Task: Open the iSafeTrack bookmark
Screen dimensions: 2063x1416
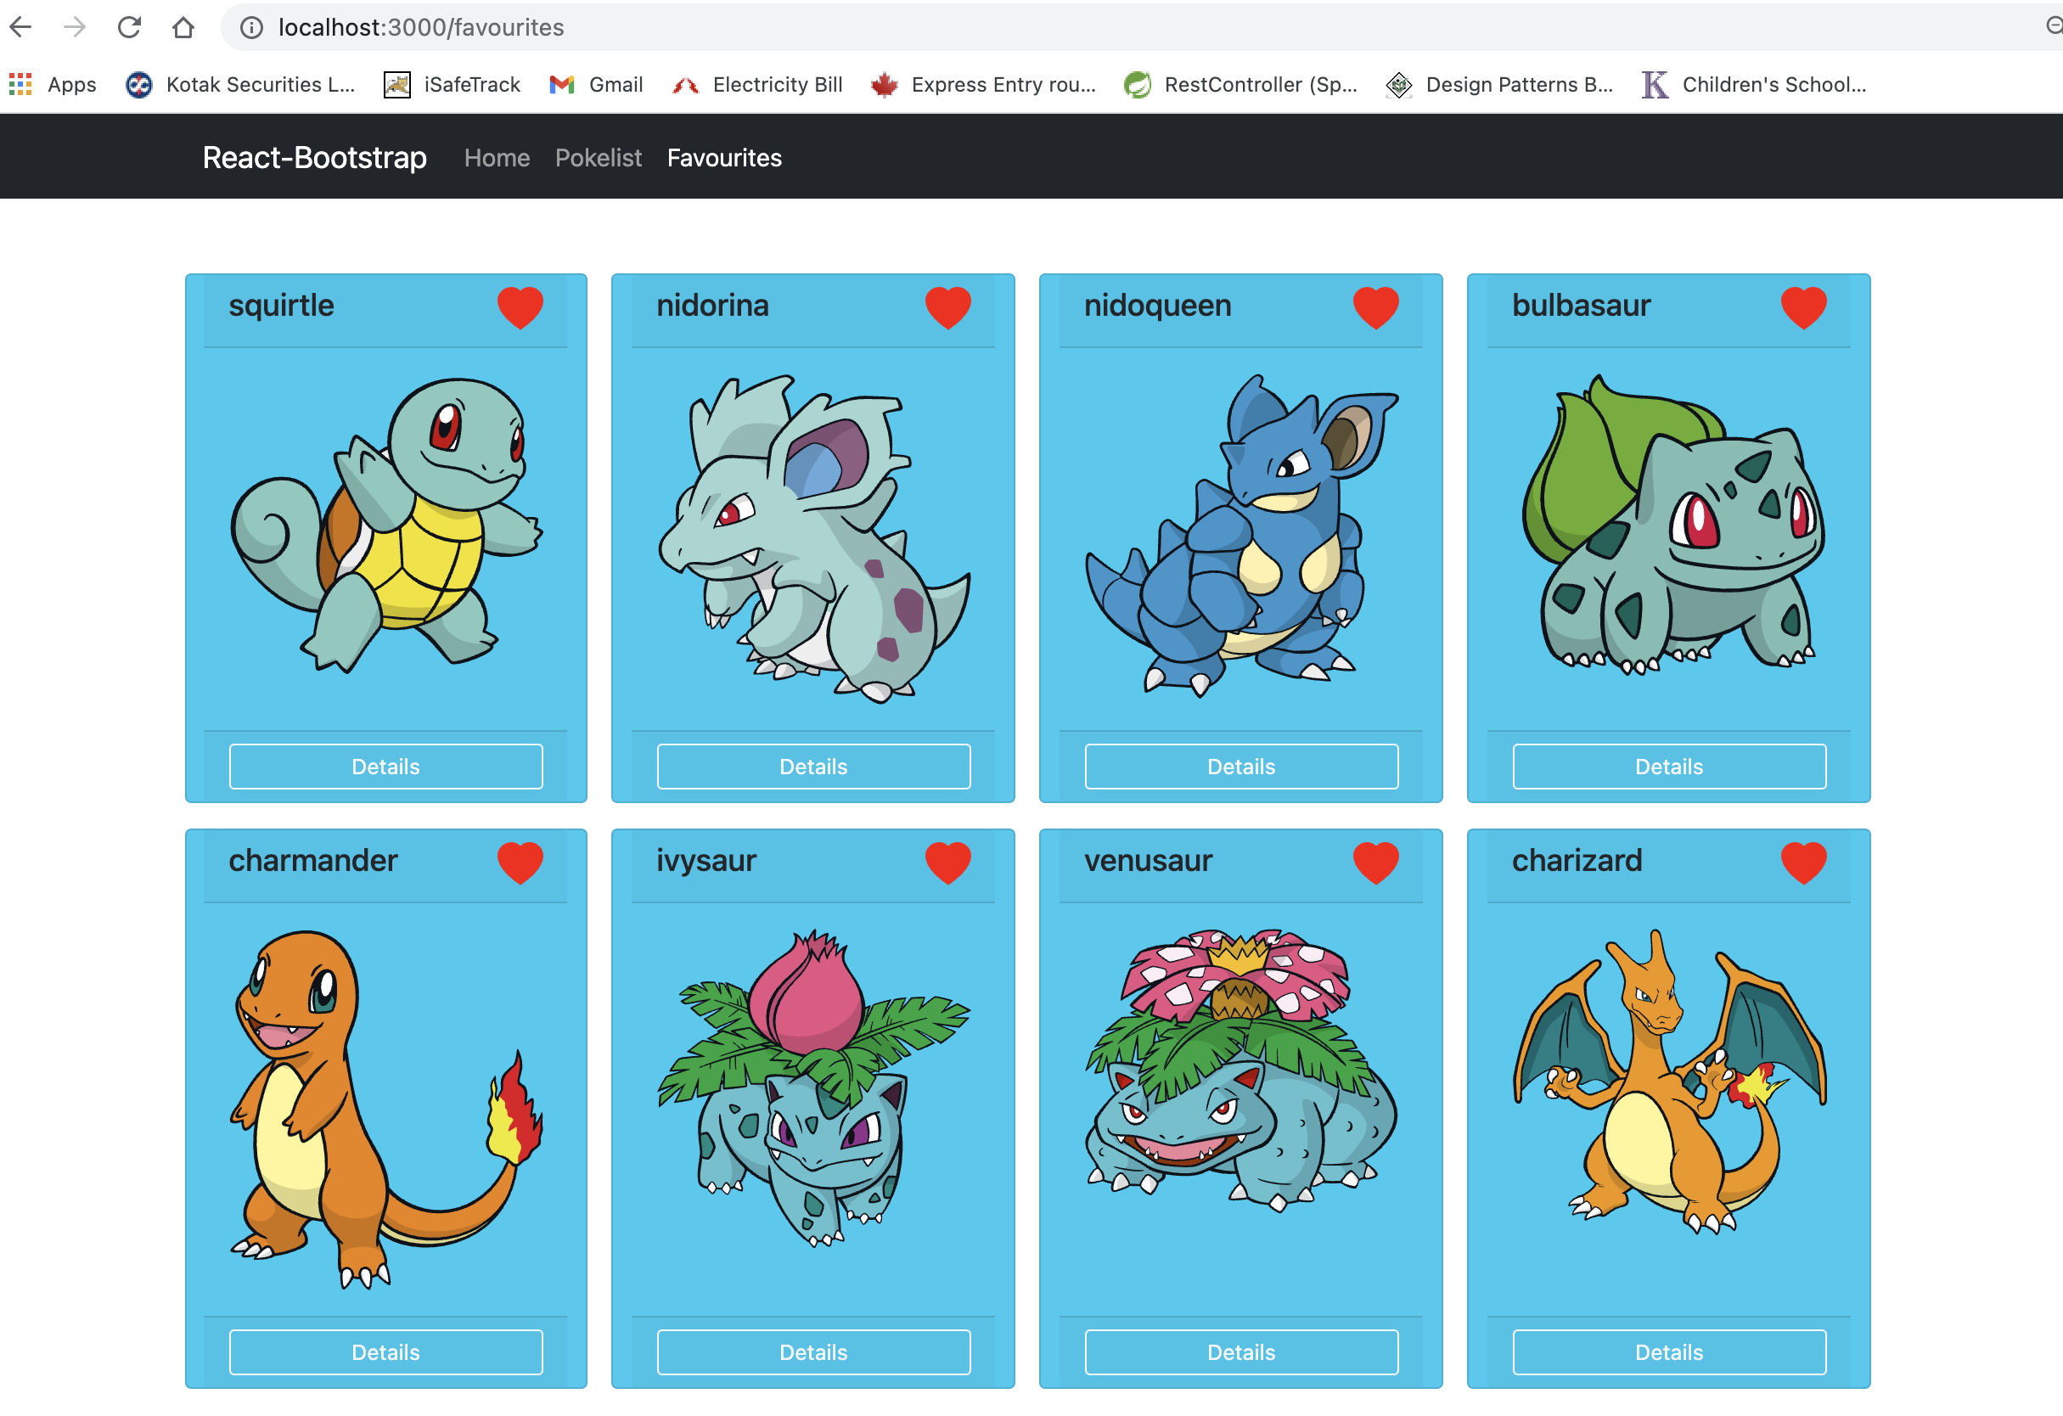Action: click(x=452, y=84)
